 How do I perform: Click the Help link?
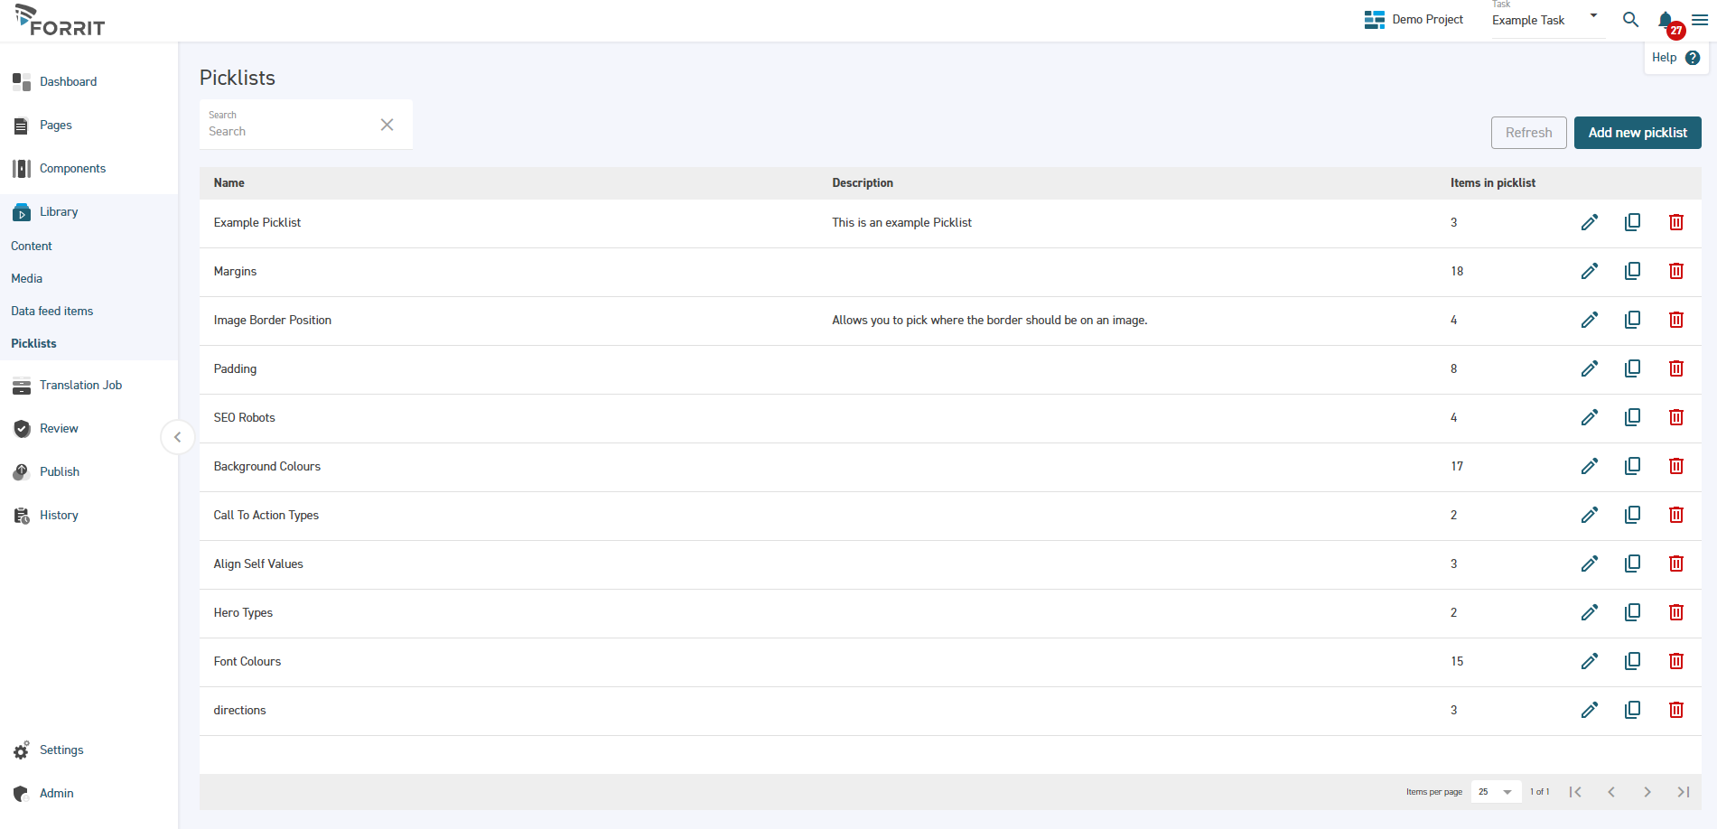point(1675,58)
